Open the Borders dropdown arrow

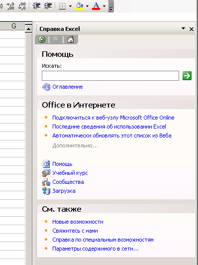(x=70, y=6)
